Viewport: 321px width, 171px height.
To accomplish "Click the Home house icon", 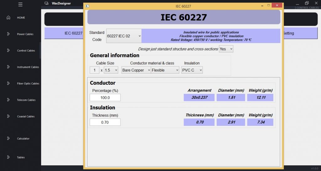I will pyautogui.click(x=8, y=18).
